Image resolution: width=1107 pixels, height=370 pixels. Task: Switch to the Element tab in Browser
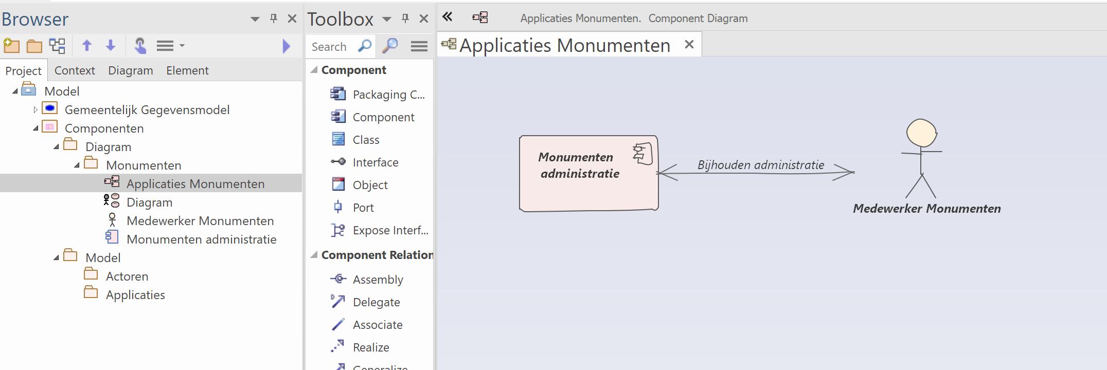click(187, 70)
